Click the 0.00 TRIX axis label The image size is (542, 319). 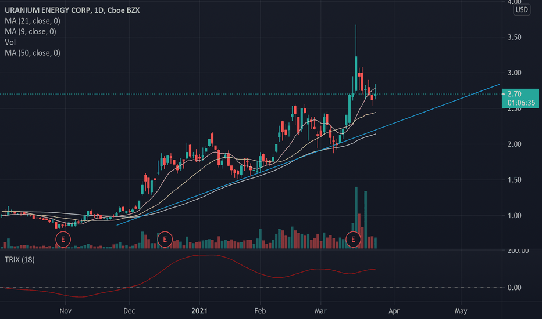click(514, 288)
